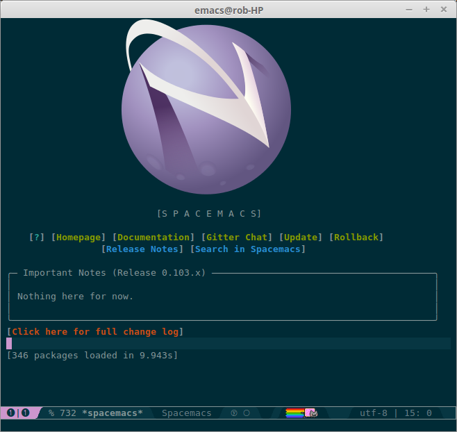Click the Spacemacs planet logo
Screen dimensions: 457x432
206,108
